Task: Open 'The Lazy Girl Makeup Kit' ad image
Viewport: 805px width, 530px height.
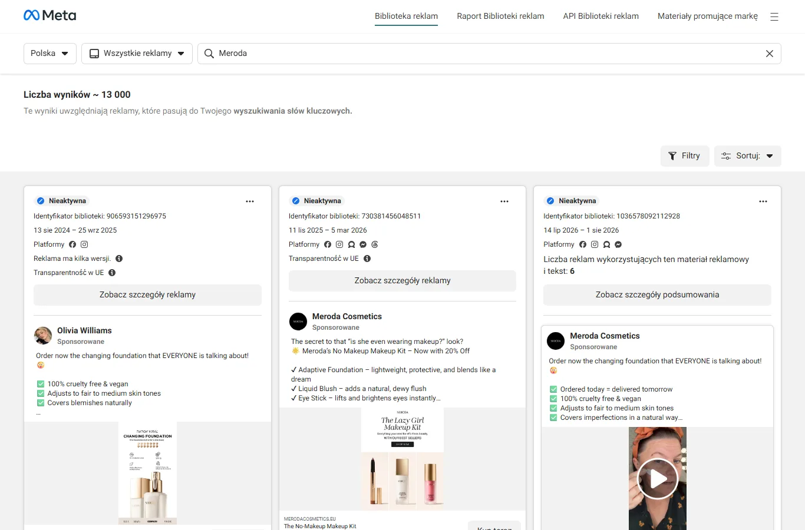Action: [402, 459]
